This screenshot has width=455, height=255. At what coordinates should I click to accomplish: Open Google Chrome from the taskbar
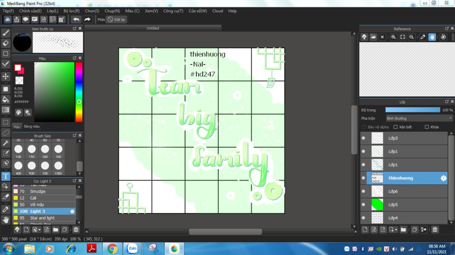coord(112,249)
